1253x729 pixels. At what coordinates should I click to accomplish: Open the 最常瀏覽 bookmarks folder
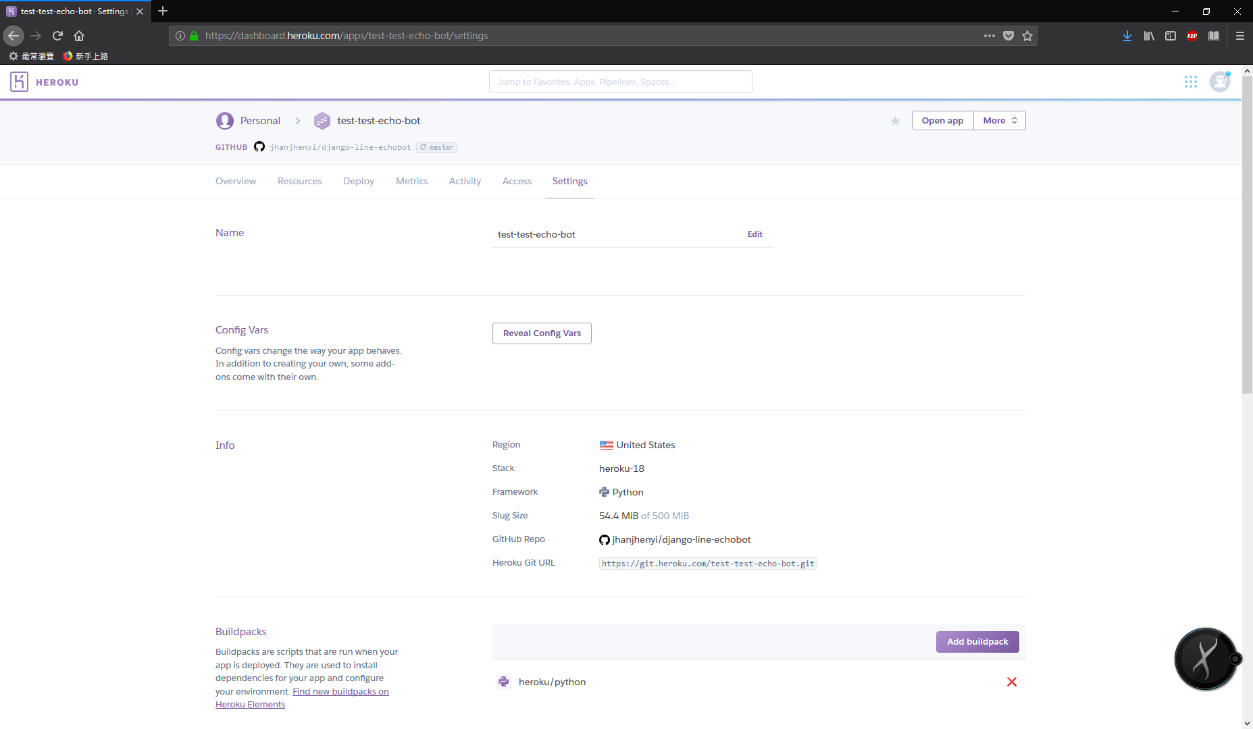[x=31, y=56]
